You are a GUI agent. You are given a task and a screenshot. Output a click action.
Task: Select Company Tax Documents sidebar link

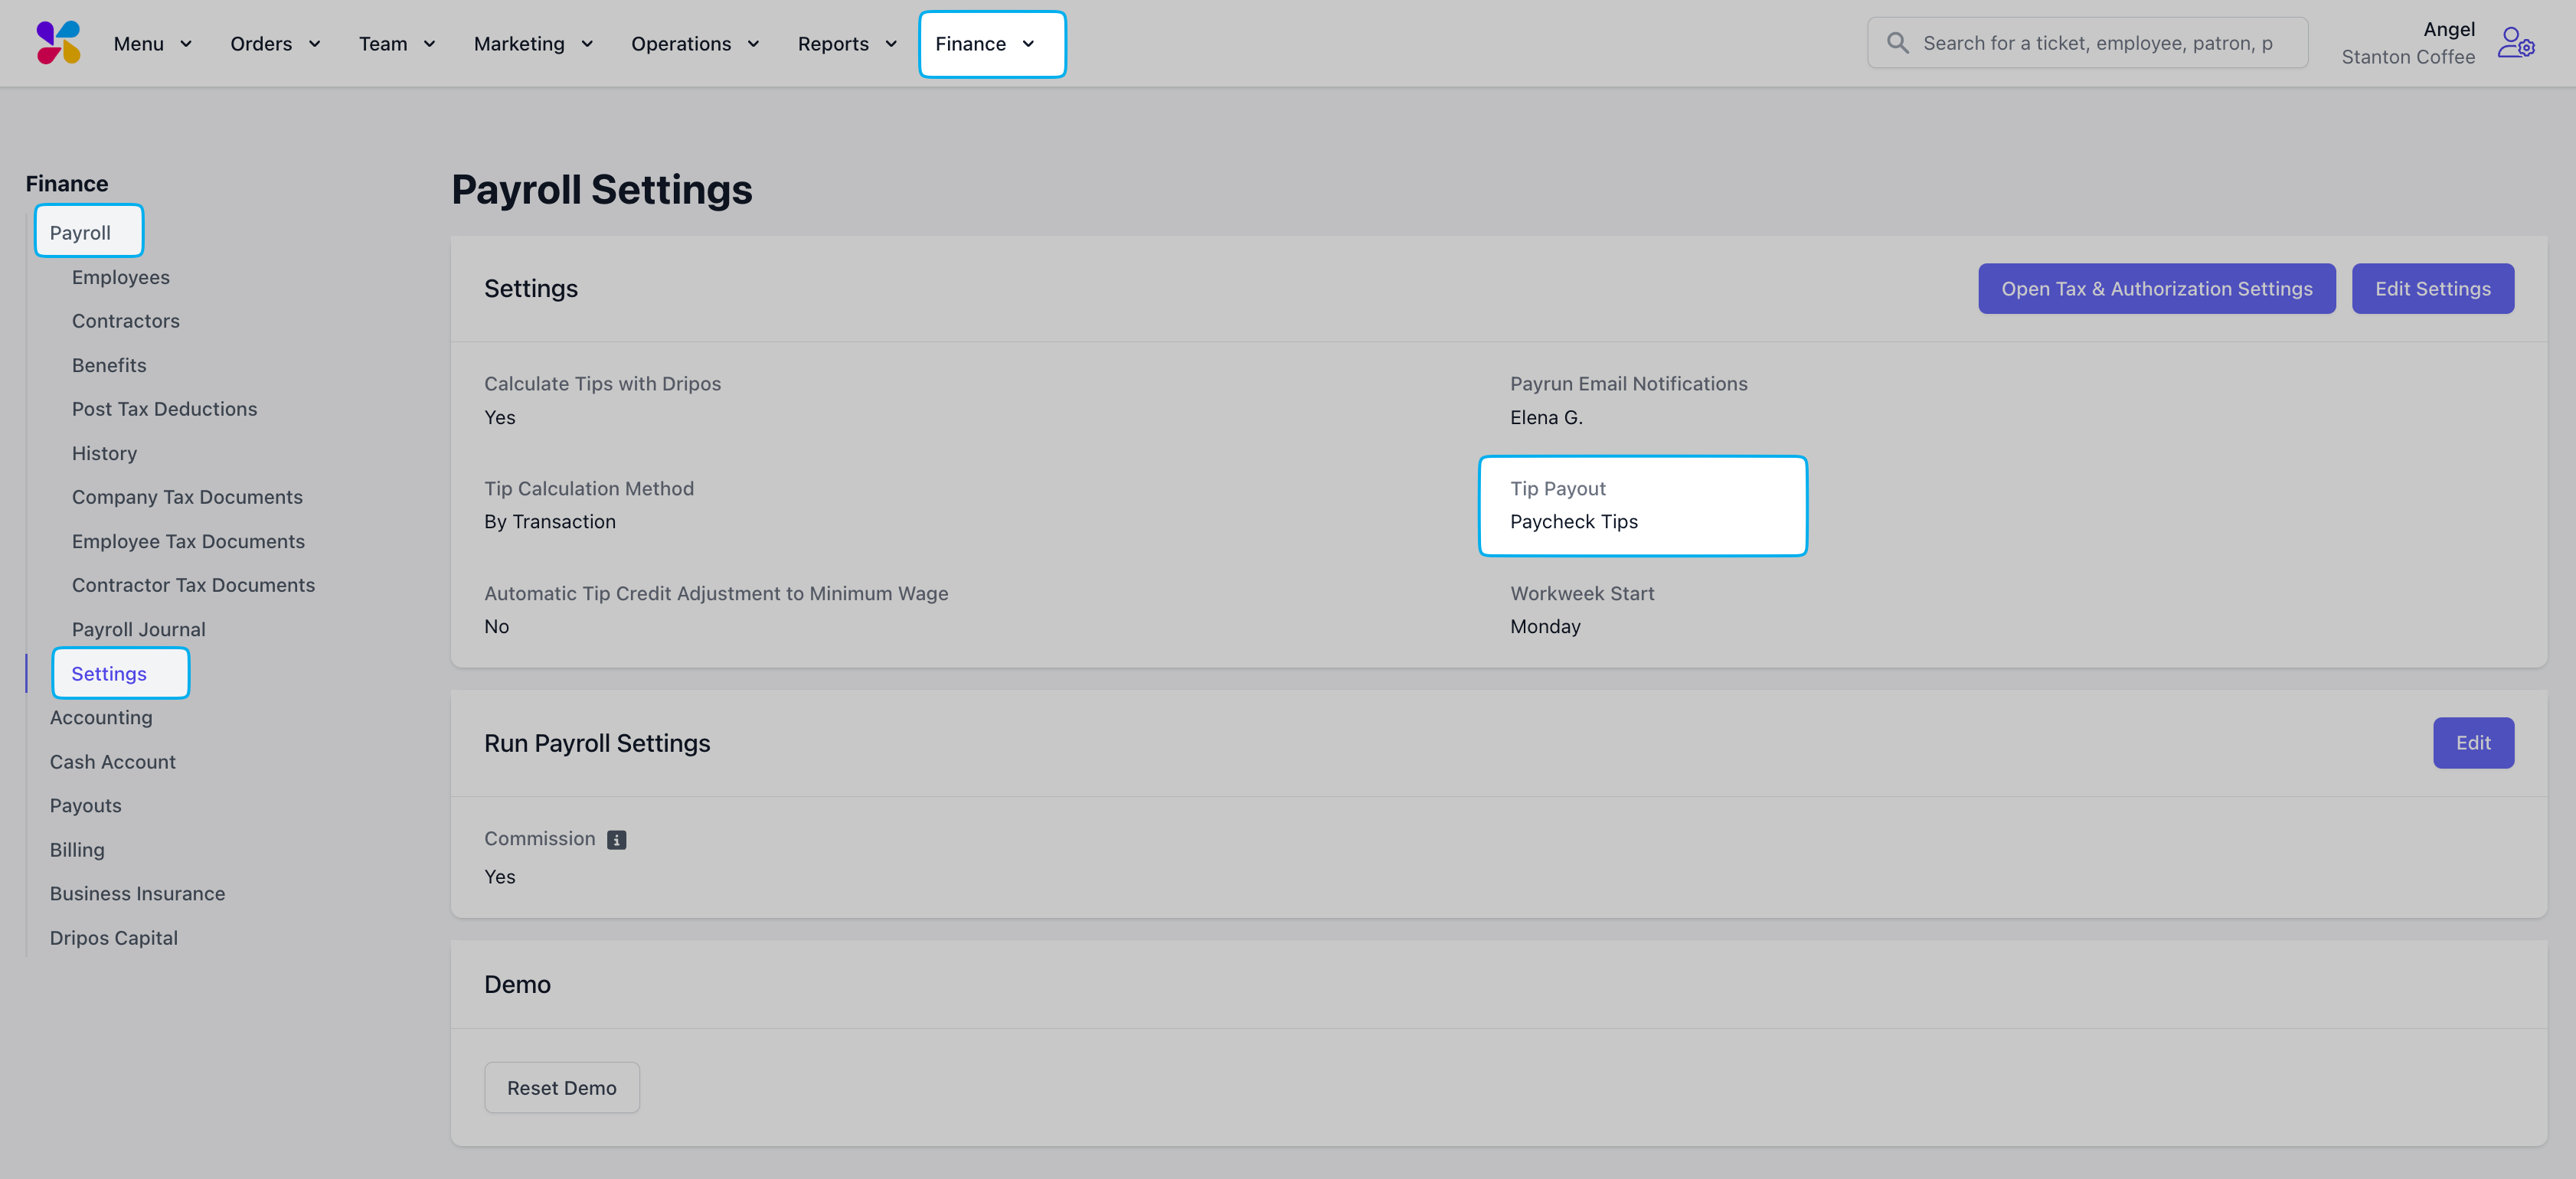pos(187,497)
